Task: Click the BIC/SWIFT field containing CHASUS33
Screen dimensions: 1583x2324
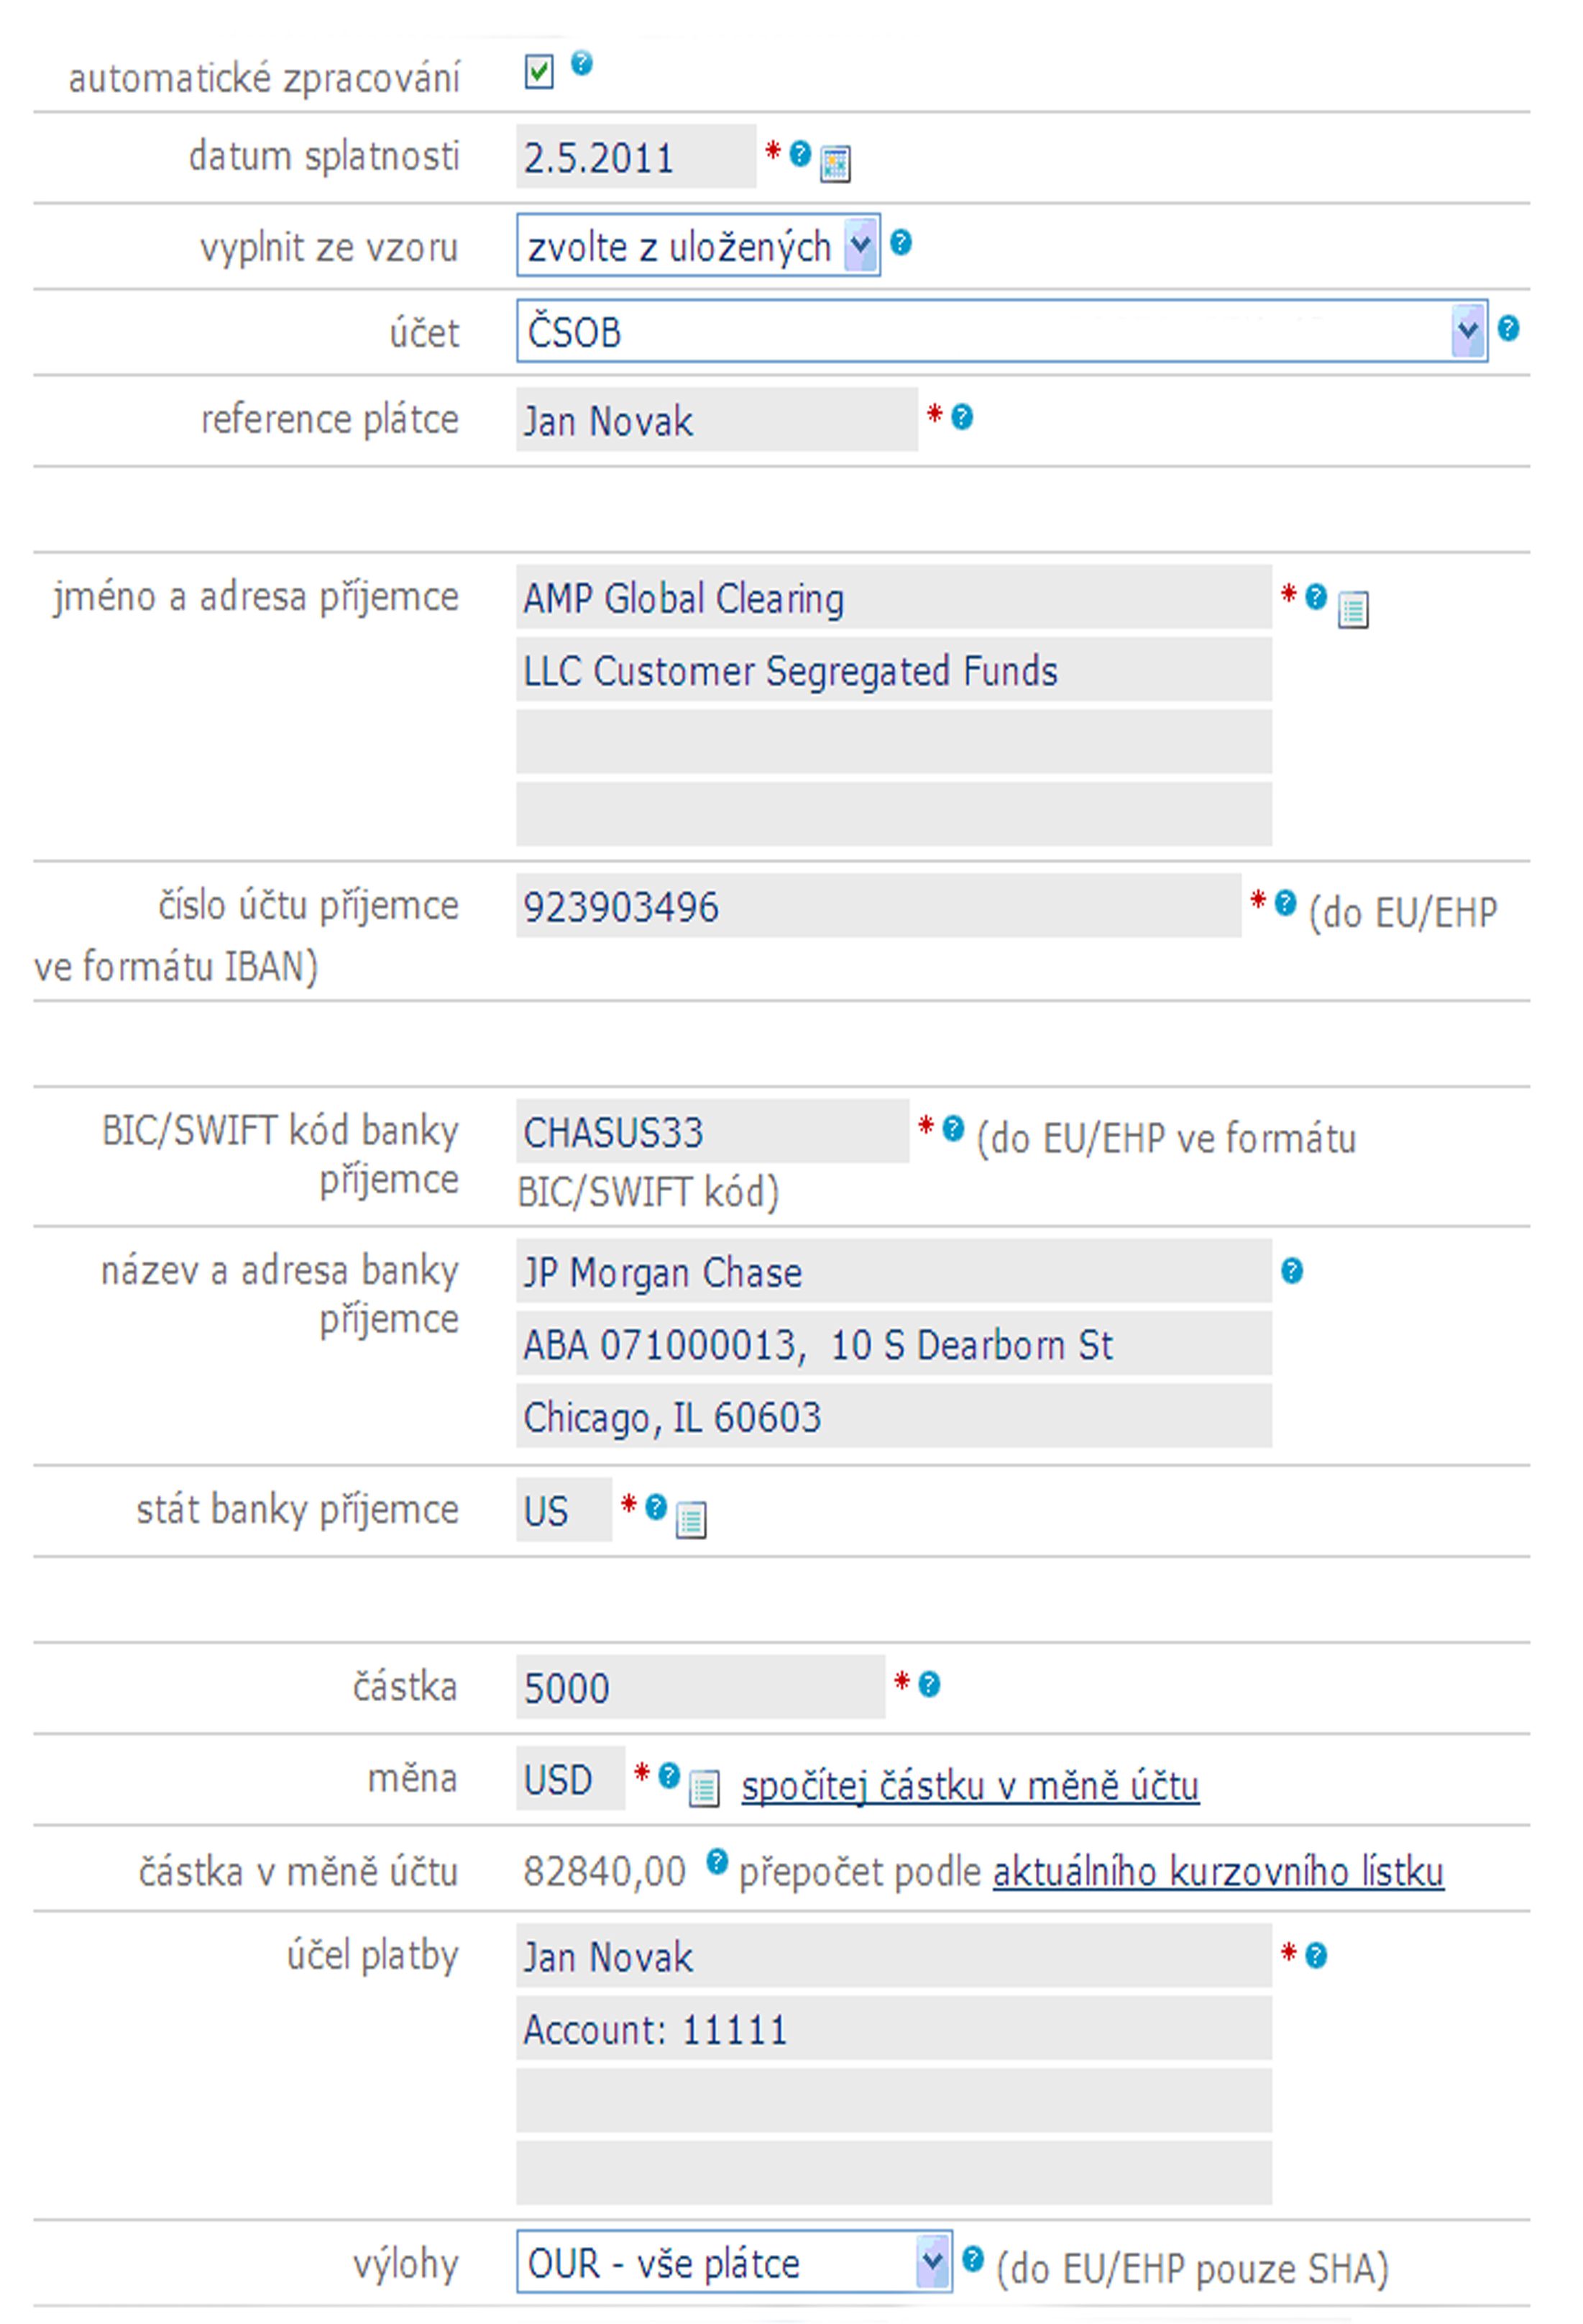Action: click(712, 1132)
